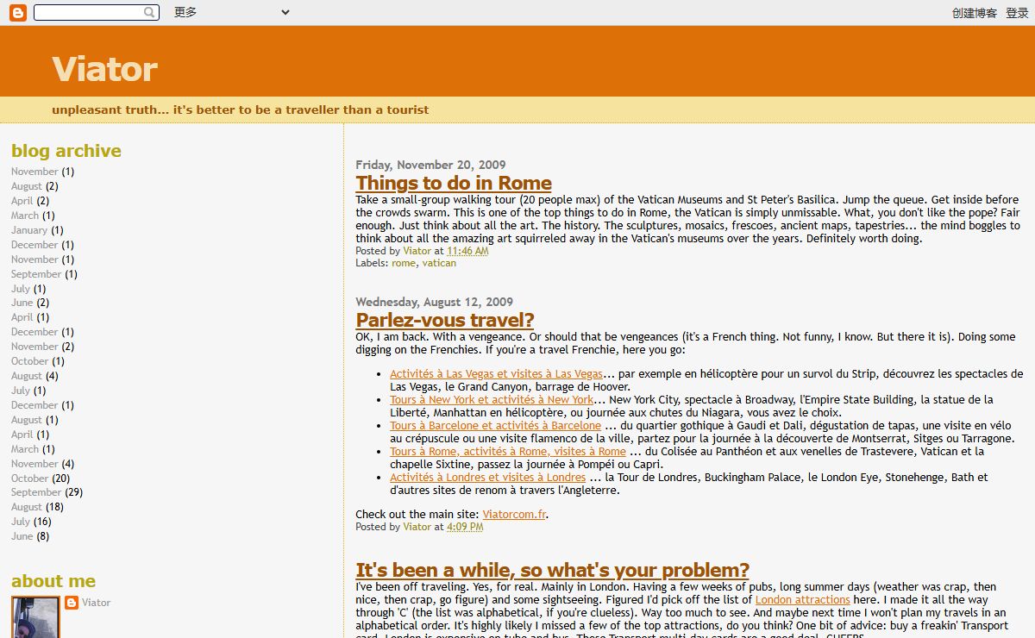Visit the Viatorcom.fr main site link
This screenshot has width=1035, height=638.
point(514,515)
